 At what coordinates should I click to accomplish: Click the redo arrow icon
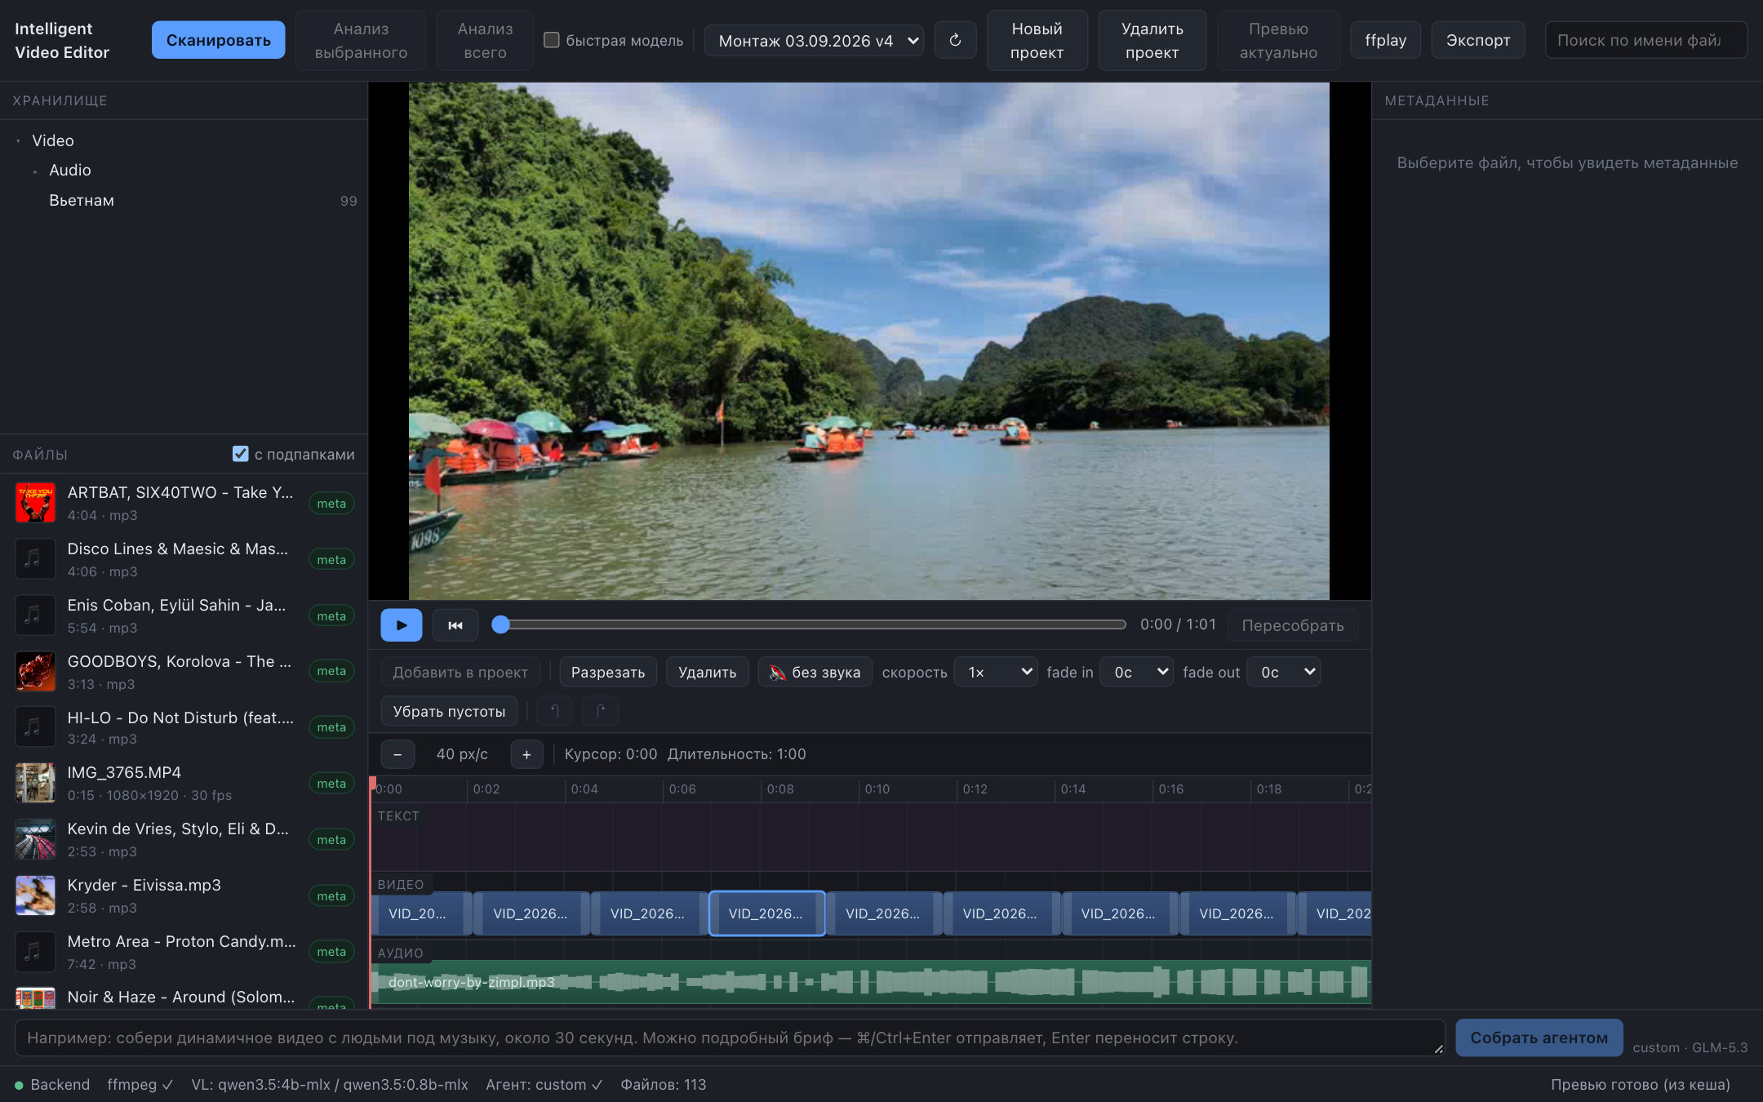pyautogui.click(x=601, y=711)
